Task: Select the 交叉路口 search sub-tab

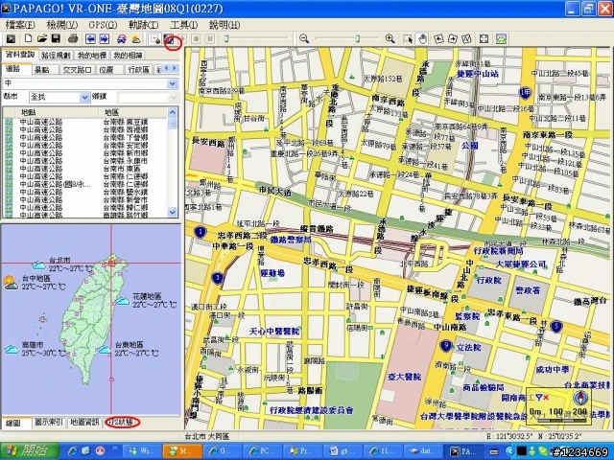Action: coord(77,70)
